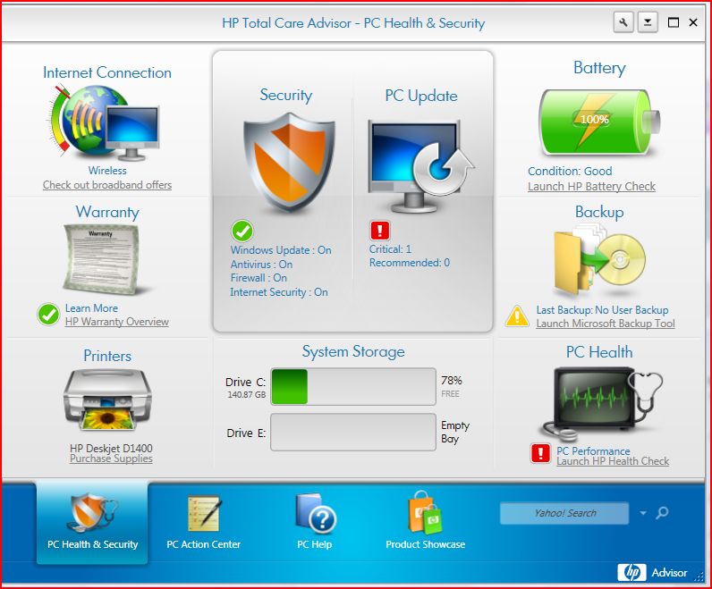712x589 pixels.
Task: Click the Printers heading
Action: click(107, 356)
